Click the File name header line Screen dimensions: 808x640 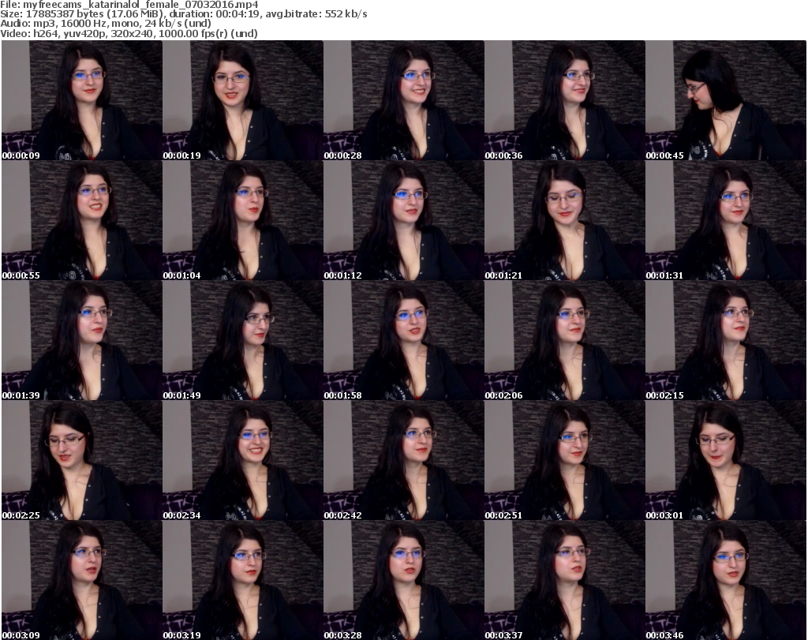pyautogui.click(x=129, y=5)
